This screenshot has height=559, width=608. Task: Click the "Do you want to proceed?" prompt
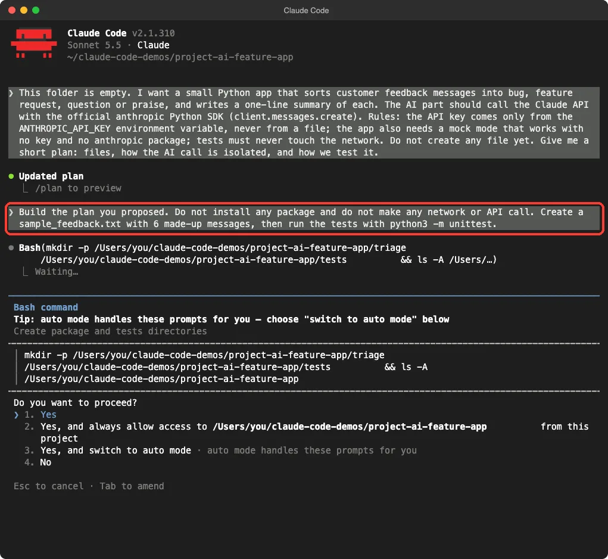click(75, 403)
